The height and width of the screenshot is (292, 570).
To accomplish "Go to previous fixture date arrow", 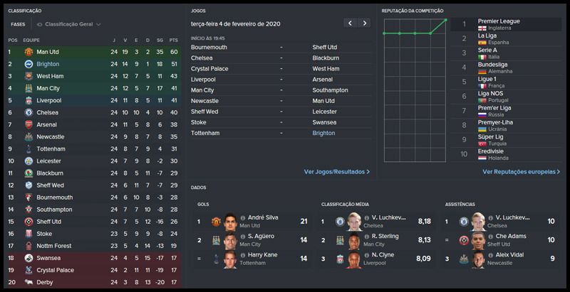I will [349, 23].
